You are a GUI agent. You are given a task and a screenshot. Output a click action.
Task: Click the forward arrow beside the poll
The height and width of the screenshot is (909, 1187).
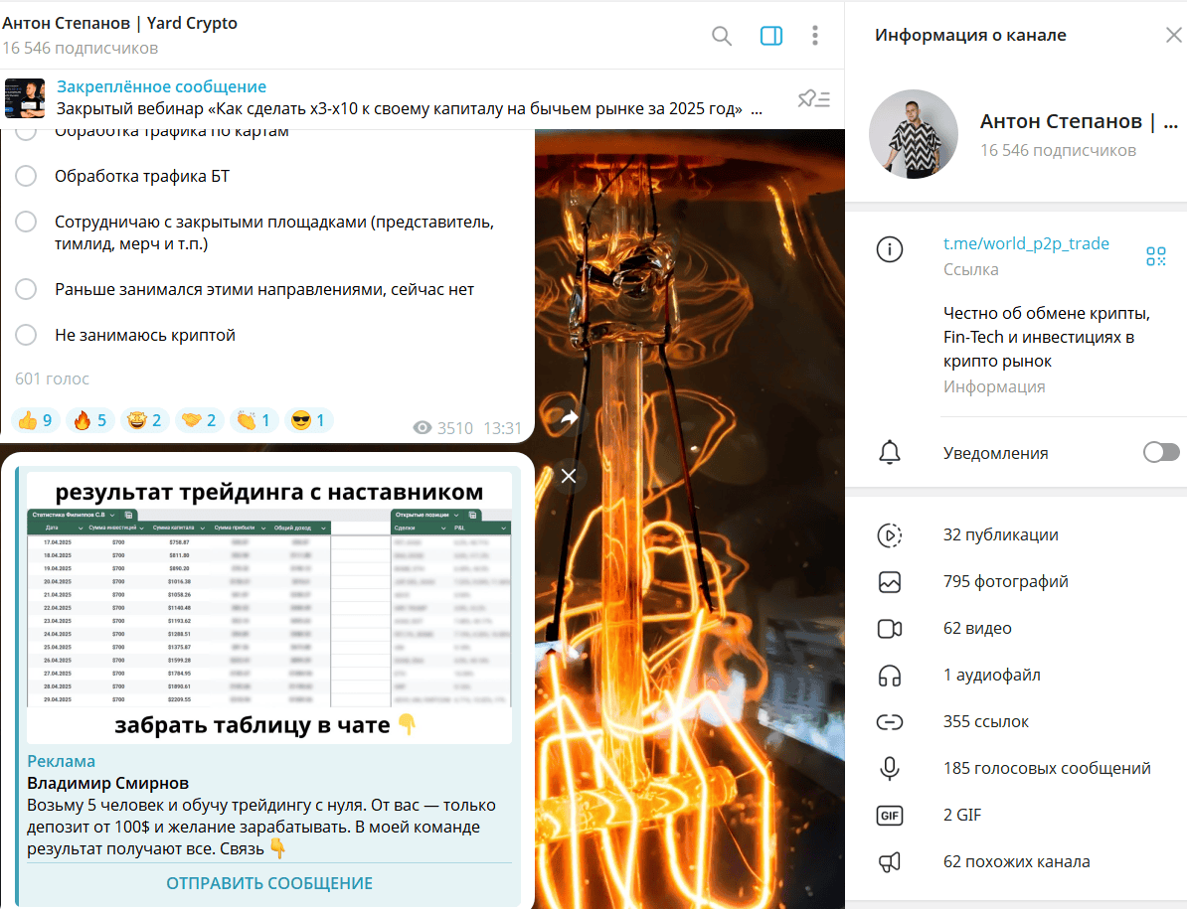click(569, 417)
